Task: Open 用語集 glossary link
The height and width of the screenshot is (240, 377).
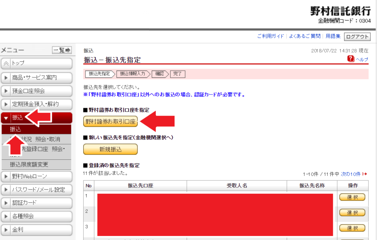Action: [333, 36]
